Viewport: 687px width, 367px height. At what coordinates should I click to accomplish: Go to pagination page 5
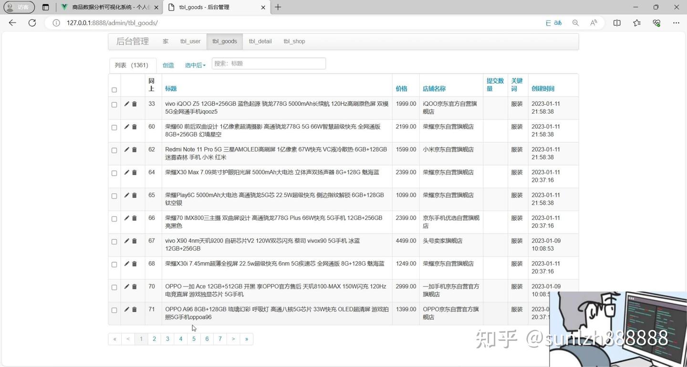[x=194, y=339]
